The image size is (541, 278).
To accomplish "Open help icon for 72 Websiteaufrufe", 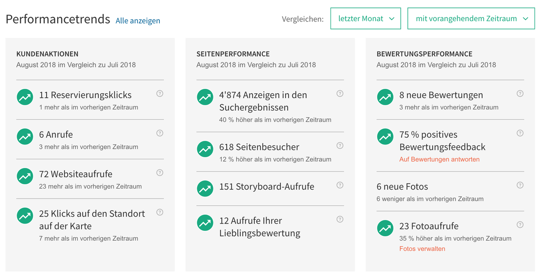I will click(160, 172).
